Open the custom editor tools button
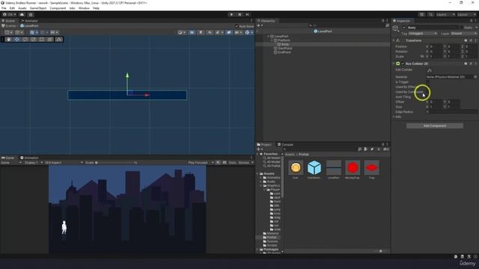This screenshot has width=479, height=269. click(x=58, y=40)
